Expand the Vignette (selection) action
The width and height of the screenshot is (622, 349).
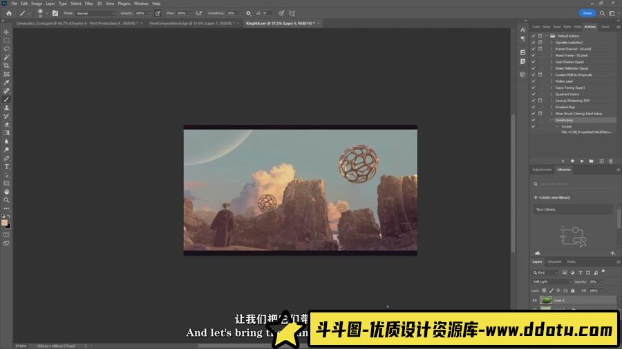(x=552, y=42)
